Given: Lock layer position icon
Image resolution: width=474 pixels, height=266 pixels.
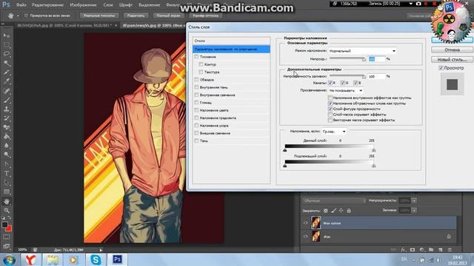Looking at the screenshot, I should pyautogui.click(x=341, y=211).
